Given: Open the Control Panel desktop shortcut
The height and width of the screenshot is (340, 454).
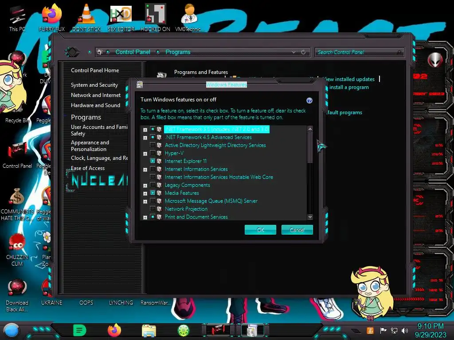Looking at the screenshot, I should click(17, 154).
